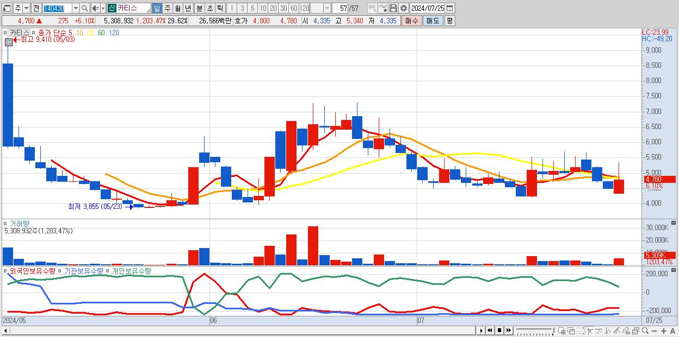This screenshot has height=337, width=679.
Task: Select the 5 interval button
Action: [252, 8]
